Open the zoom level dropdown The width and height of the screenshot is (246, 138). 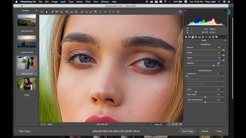point(55,124)
